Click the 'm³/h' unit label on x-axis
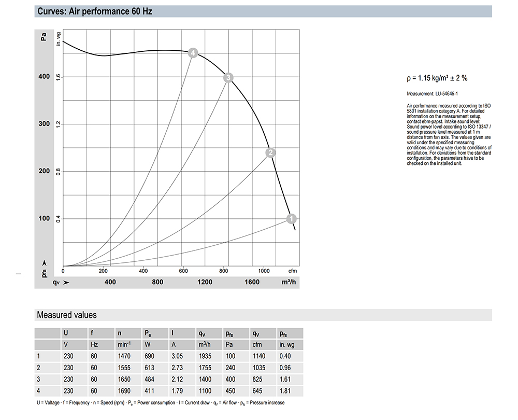The width and height of the screenshot is (518, 420). (289, 282)
